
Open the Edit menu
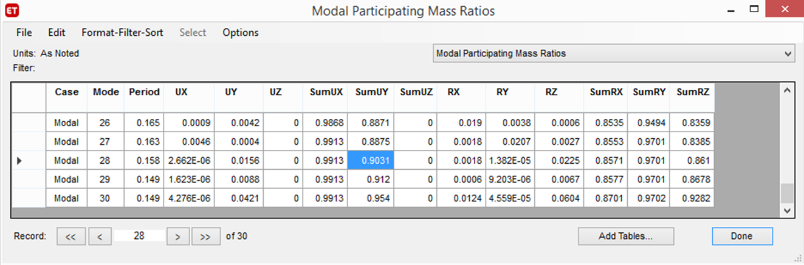tap(57, 33)
